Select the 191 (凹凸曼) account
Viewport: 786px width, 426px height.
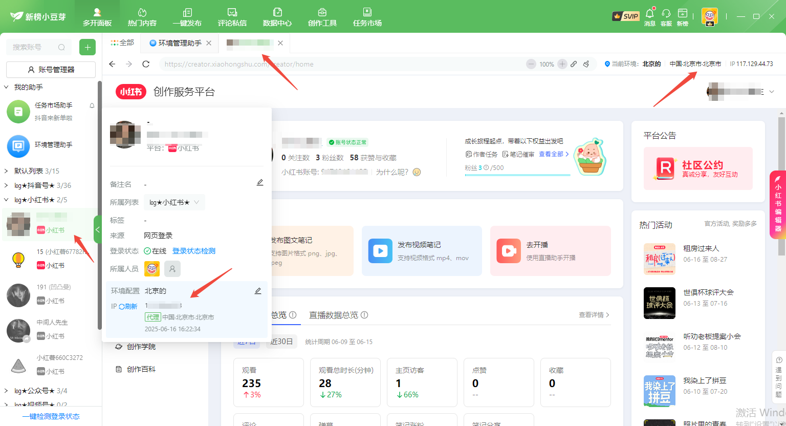point(50,294)
